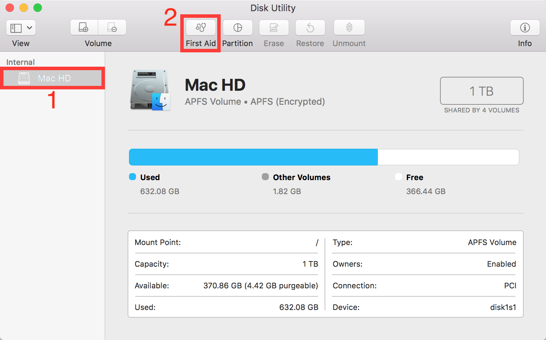Viewport: 546px width, 340px height.
Task: Click the blue storage usage bar
Action: click(253, 157)
